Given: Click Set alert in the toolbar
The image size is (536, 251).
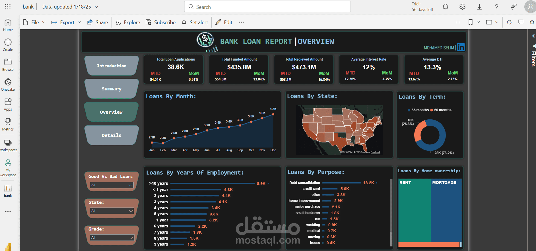Looking at the screenshot, I should [195, 22].
